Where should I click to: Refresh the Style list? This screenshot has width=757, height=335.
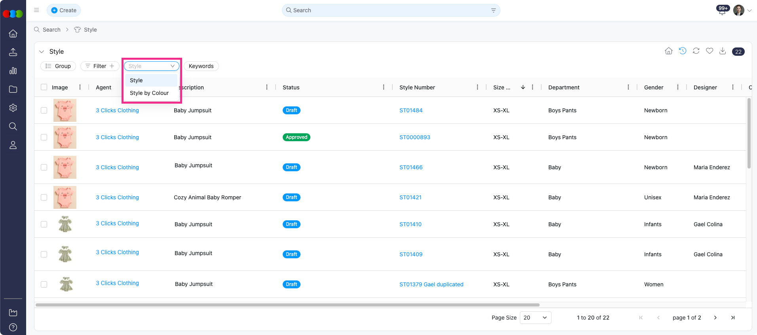click(x=696, y=51)
